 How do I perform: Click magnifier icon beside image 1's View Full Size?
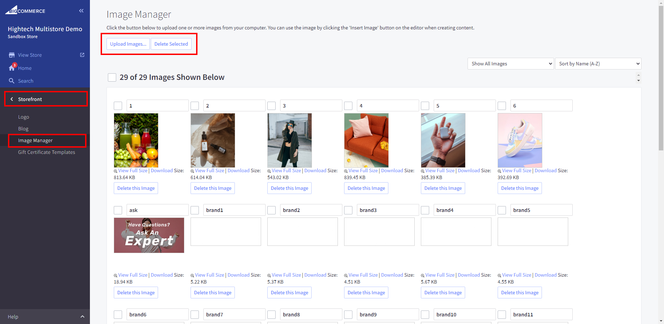click(x=116, y=171)
